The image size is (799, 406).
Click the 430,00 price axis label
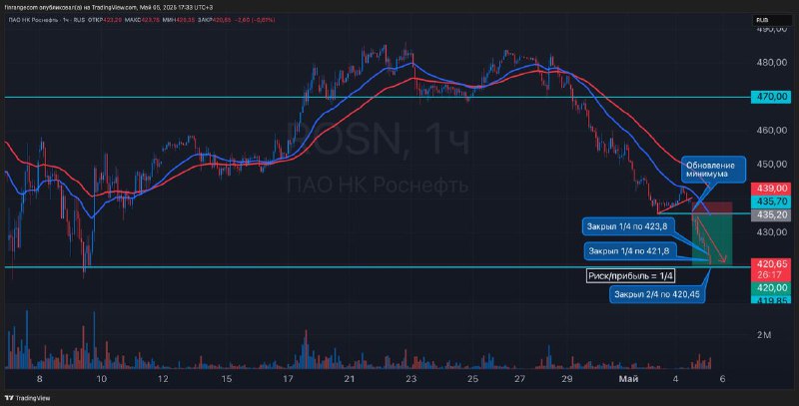pos(771,232)
